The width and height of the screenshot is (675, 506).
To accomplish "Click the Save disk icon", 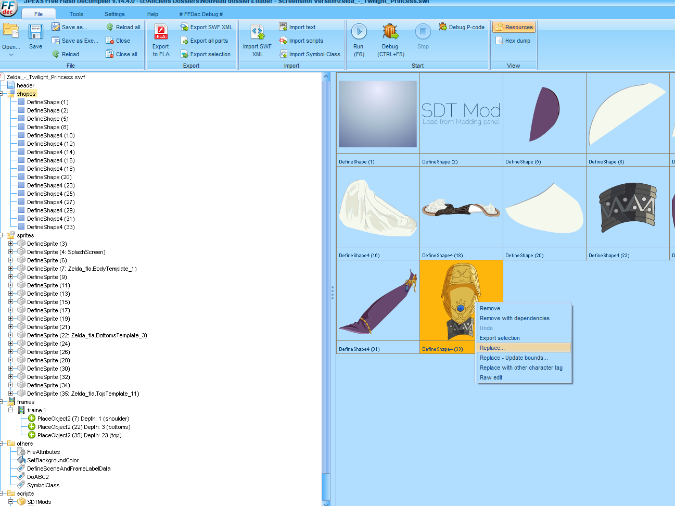I will point(35,32).
